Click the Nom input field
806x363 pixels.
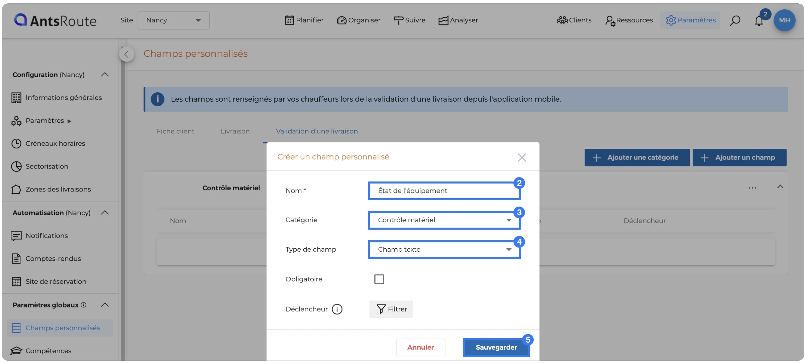pos(444,191)
